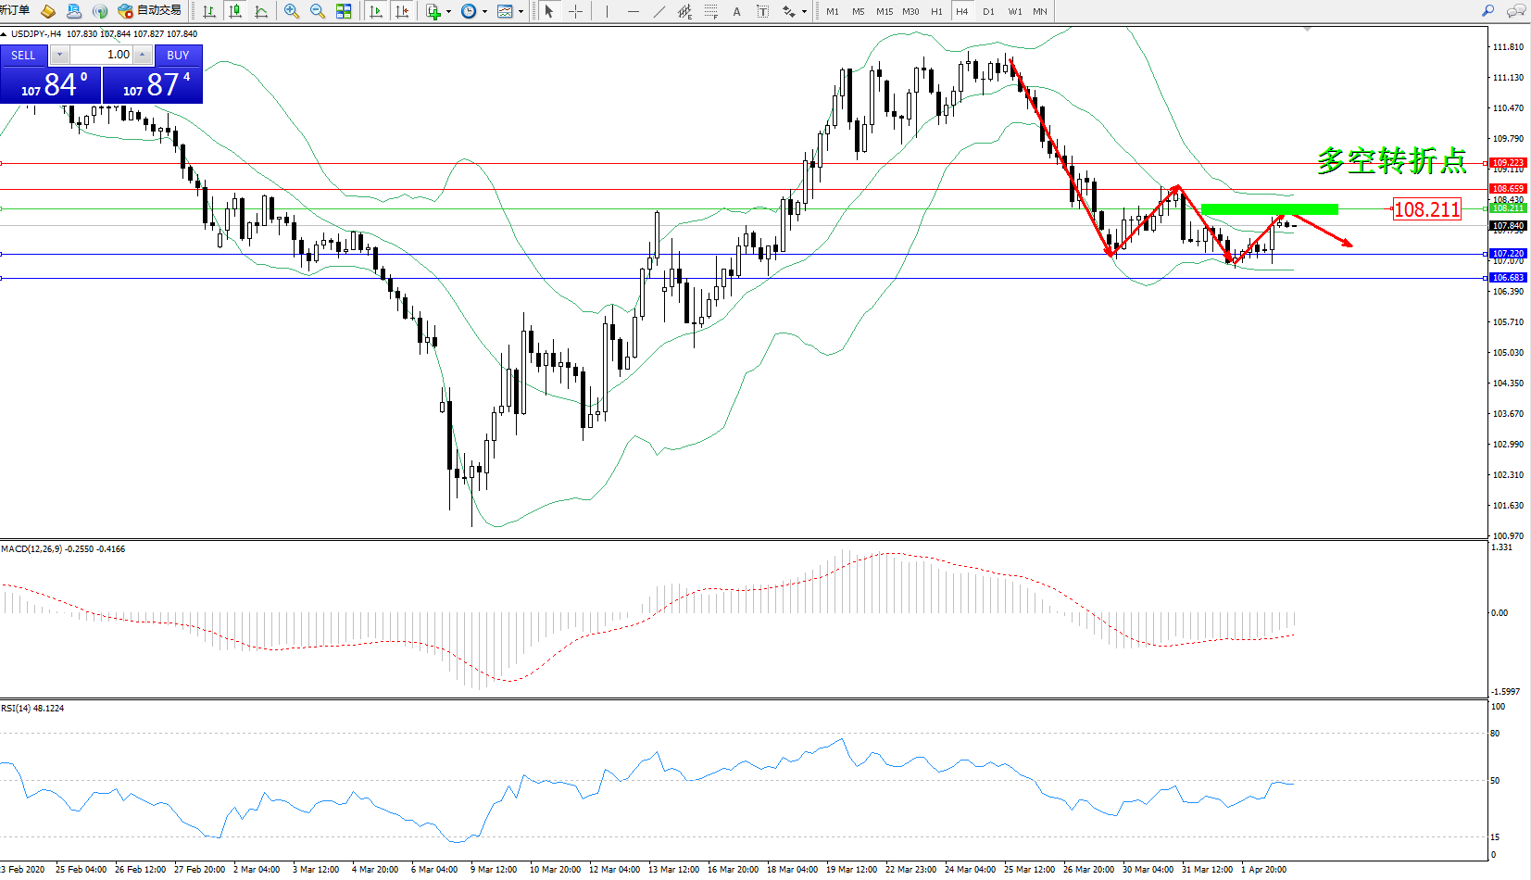This screenshot has width=1531, height=880.
Task: Open the Templates dropdown arrow
Action: point(521,12)
